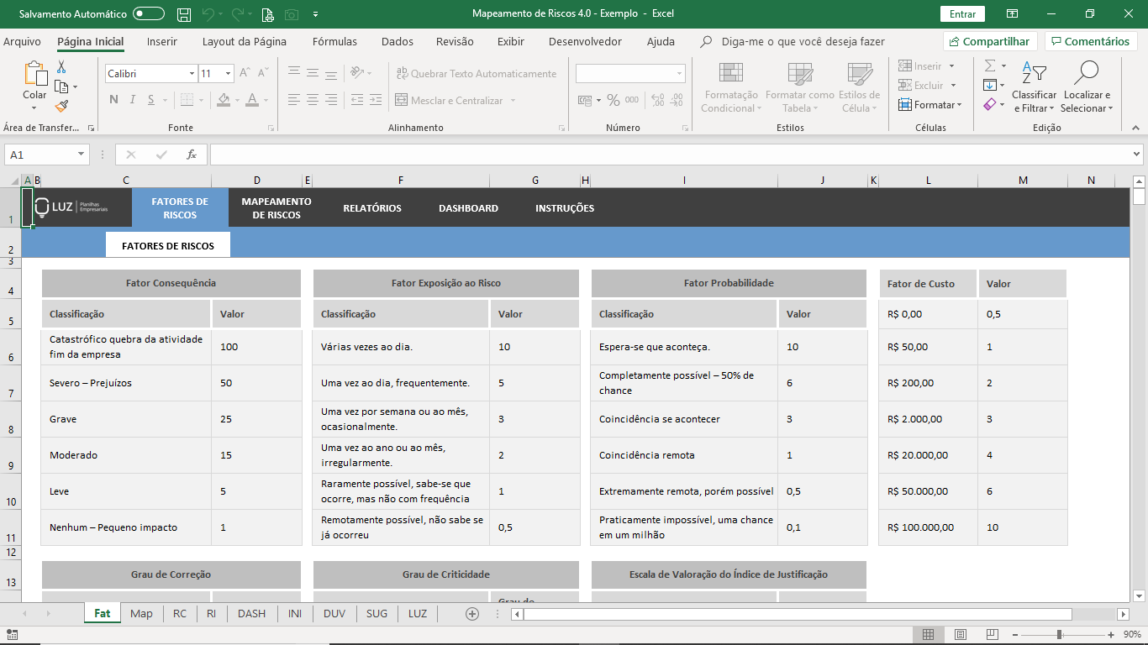Viewport: 1148px width, 645px height.
Task: Expand the Calibri font name dropdown
Action: pos(192,74)
